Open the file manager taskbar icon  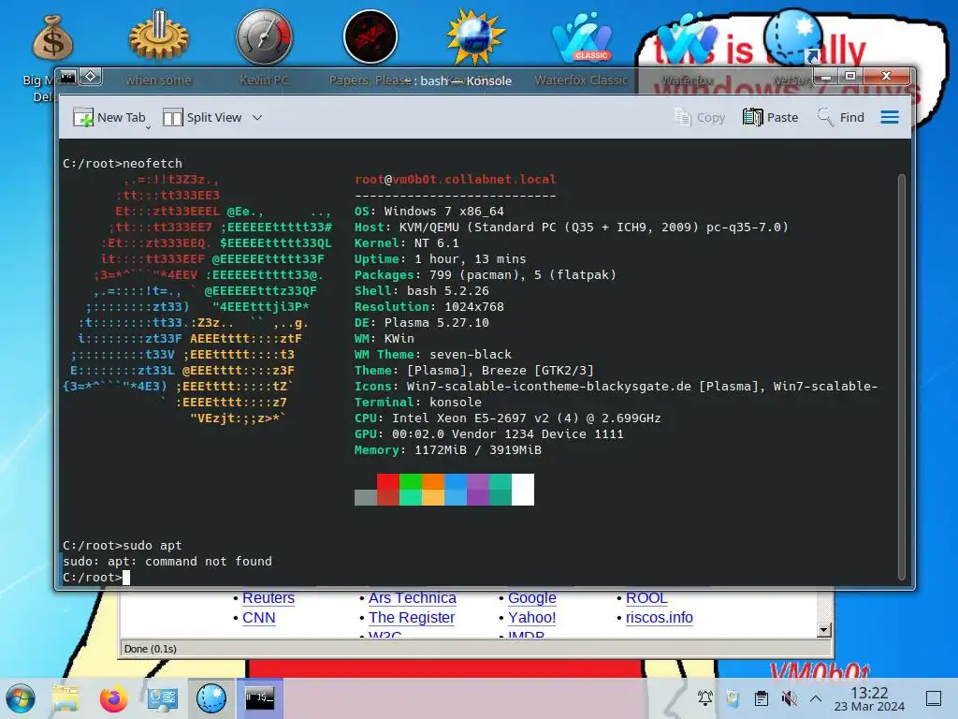65,698
